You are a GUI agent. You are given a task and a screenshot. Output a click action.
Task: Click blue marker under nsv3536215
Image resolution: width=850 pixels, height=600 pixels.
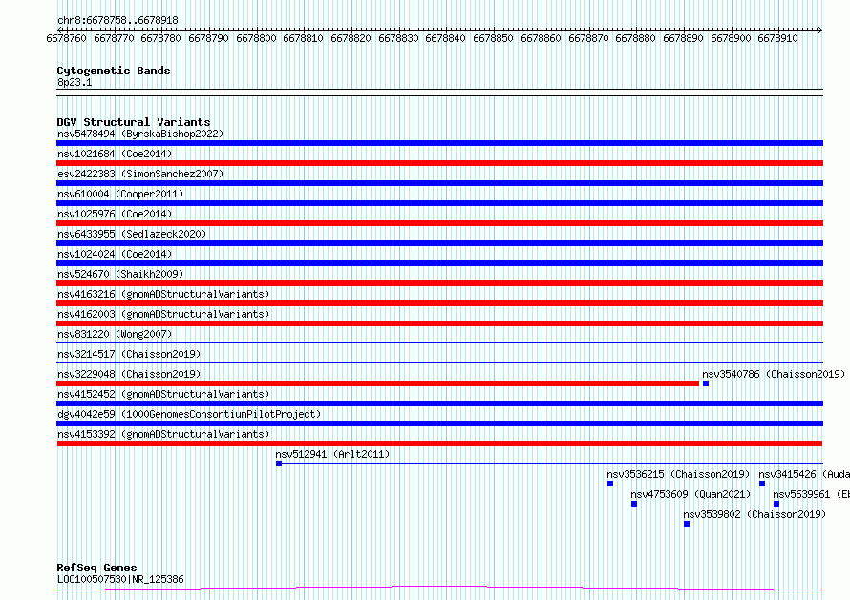[610, 484]
